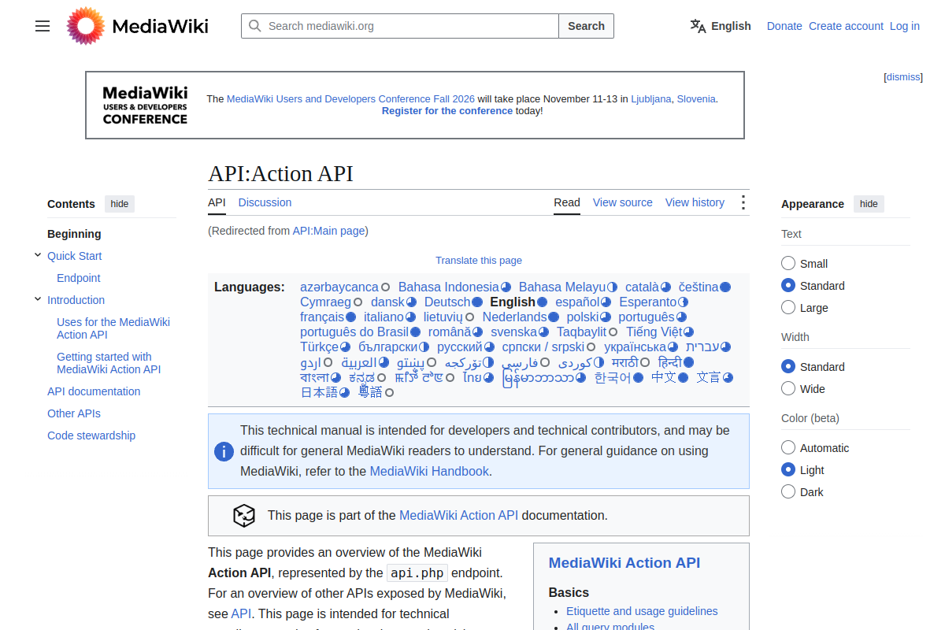Switch language to français
This screenshot has height=630, width=945.
tap(322, 317)
